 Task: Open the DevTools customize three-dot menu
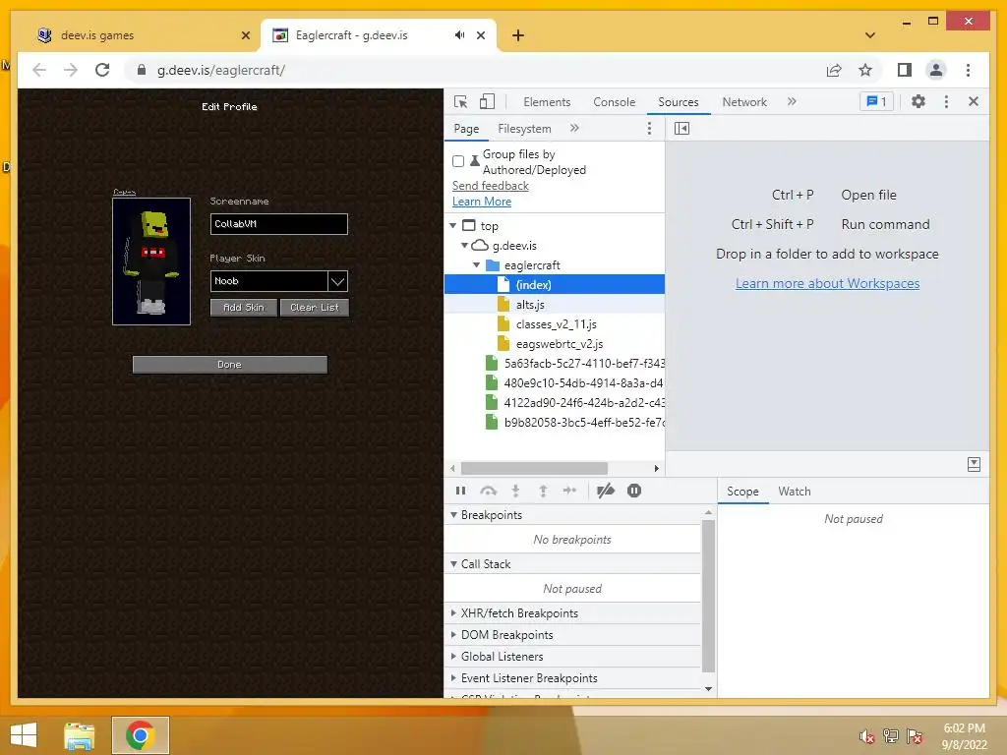(x=946, y=101)
